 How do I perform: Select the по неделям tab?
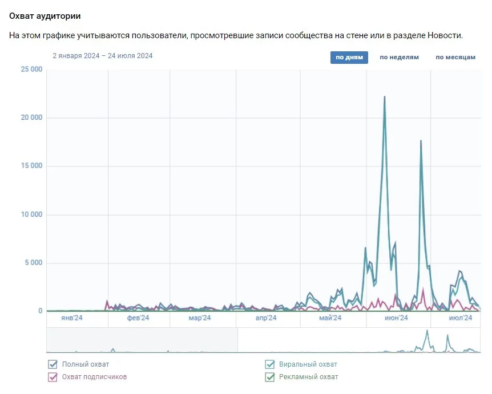click(x=399, y=58)
